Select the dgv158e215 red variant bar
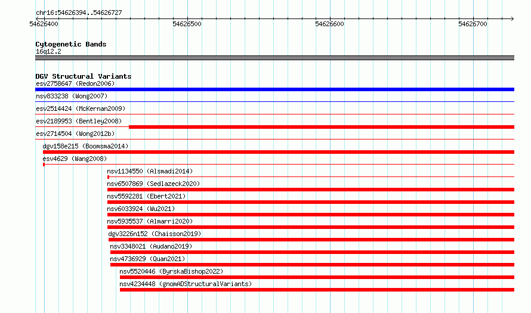This screenshot has height=313, width=531. pyautogui.click(x=279, y=152)
